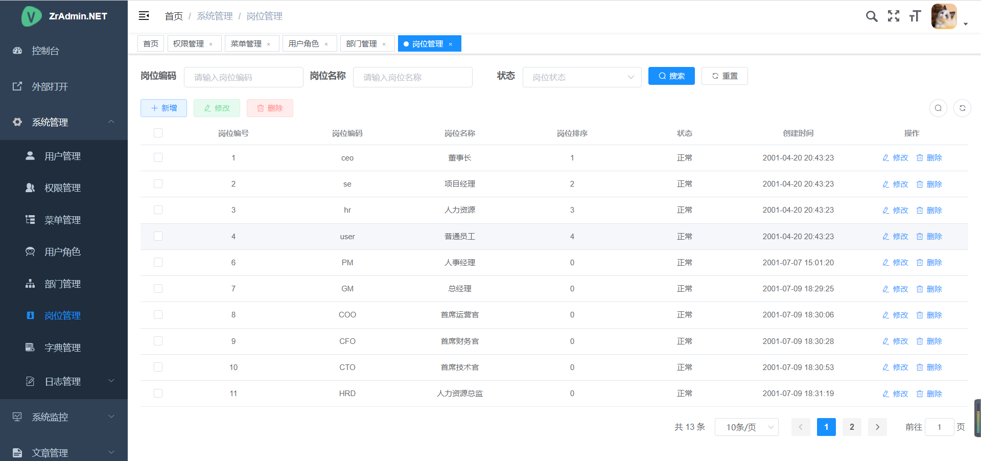Toggle fullscreen mode icon
Image resolution: width=981 pixels, height=461 pixels.
[x=894, y=16]
